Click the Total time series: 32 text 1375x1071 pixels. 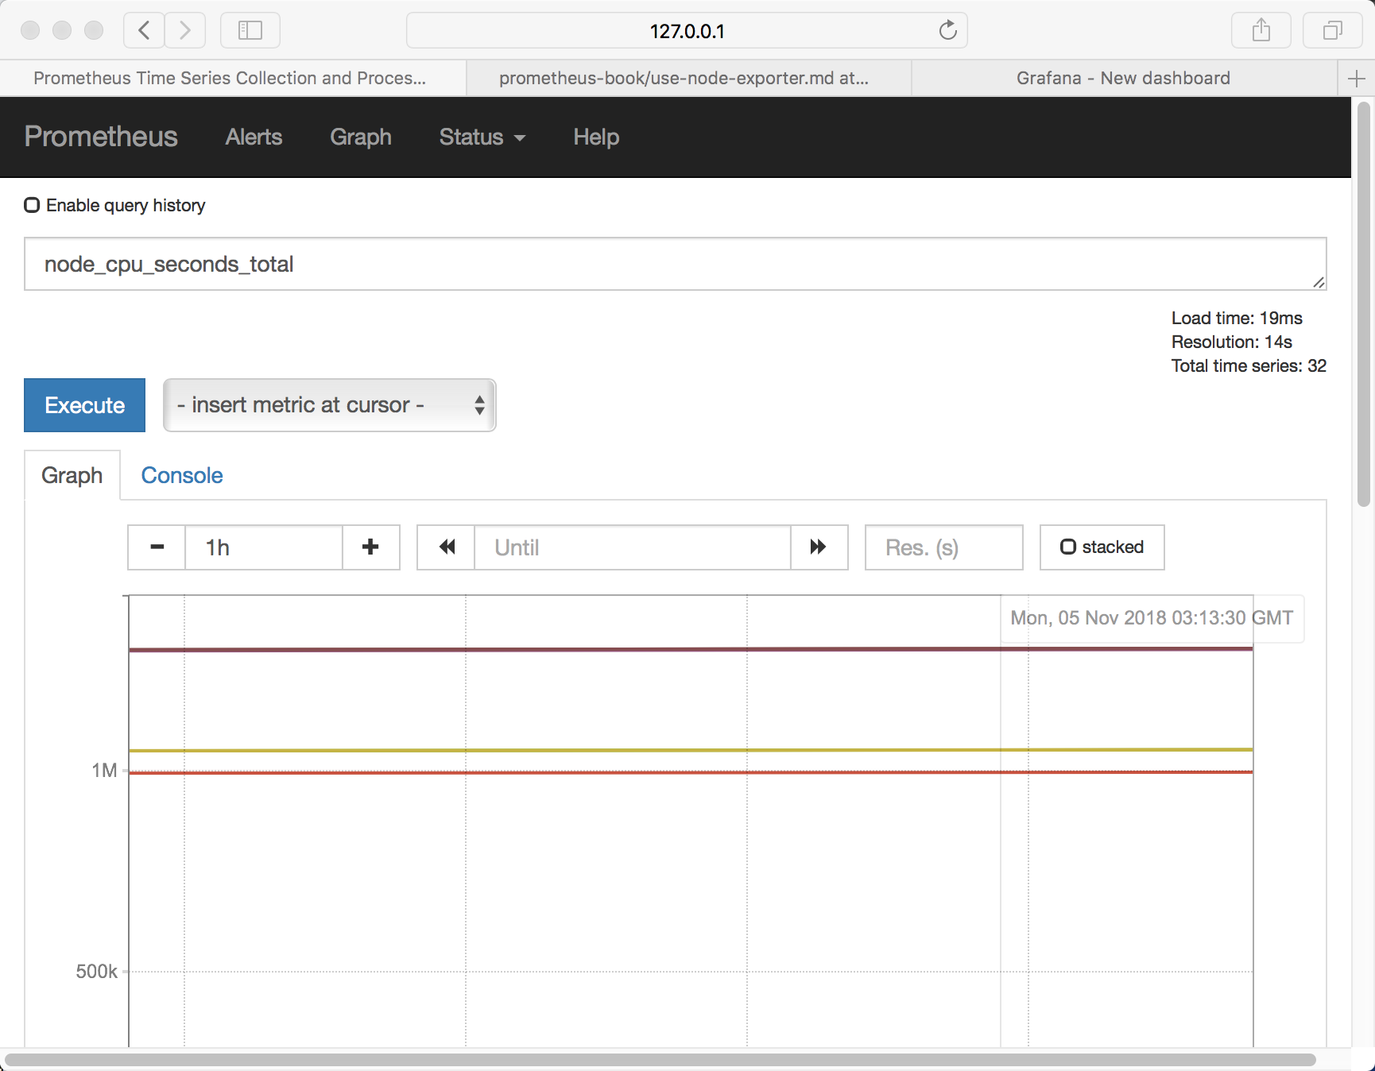coord(1249,365)
